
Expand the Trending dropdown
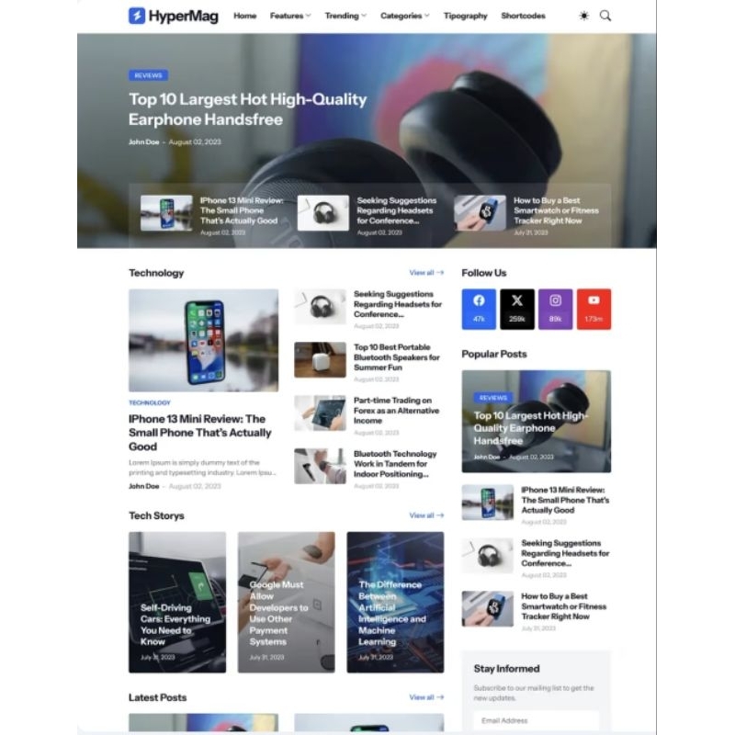tap(342, 16)
